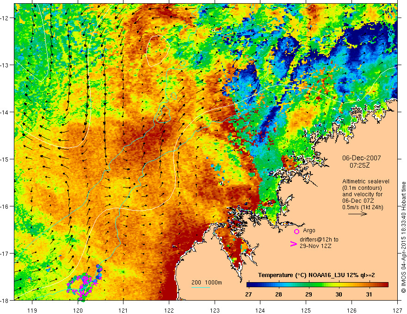Click the longitude axis label 120

pyautogui.click(x=78, y=310)
